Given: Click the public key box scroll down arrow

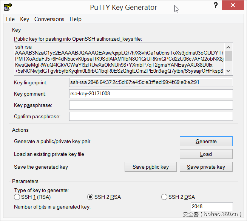Looking at the screenshot, I should [229, 71].
